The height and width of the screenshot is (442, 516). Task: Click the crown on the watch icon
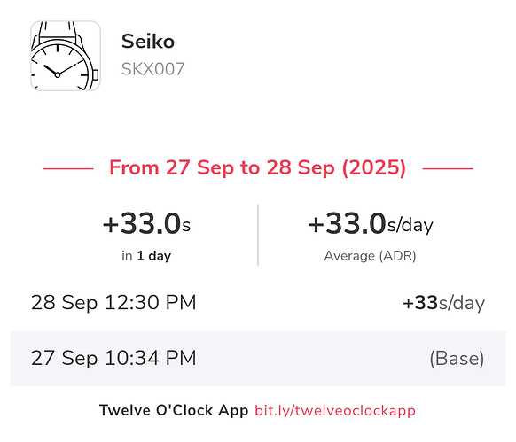tap(95, 75)
